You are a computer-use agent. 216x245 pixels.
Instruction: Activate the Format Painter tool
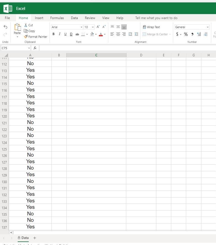(x=36, y=37)
